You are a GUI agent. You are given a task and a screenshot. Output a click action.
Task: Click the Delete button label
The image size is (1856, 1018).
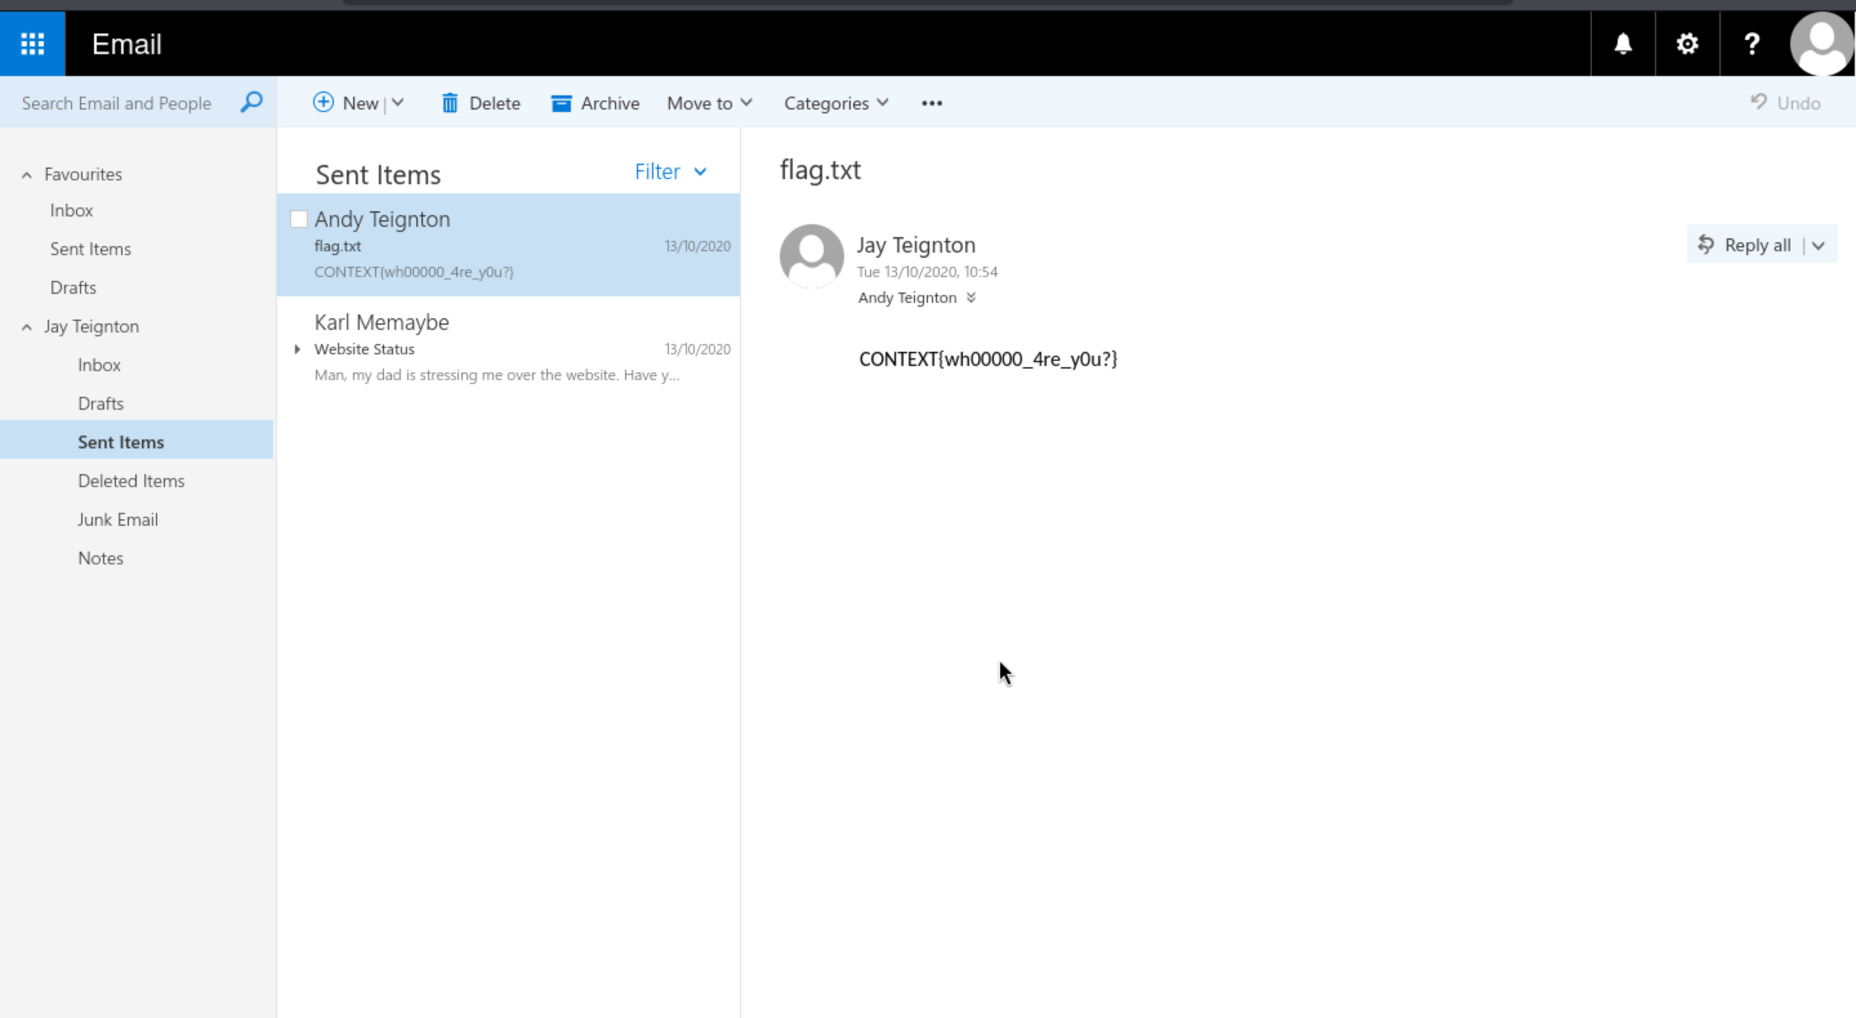pyautogui.click(x=495, y=103)
